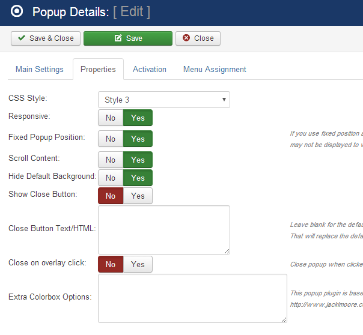Select the Properties tab

click(98, 69)
